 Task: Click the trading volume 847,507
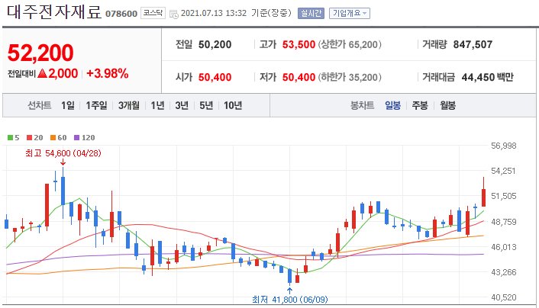click(473, 44)
